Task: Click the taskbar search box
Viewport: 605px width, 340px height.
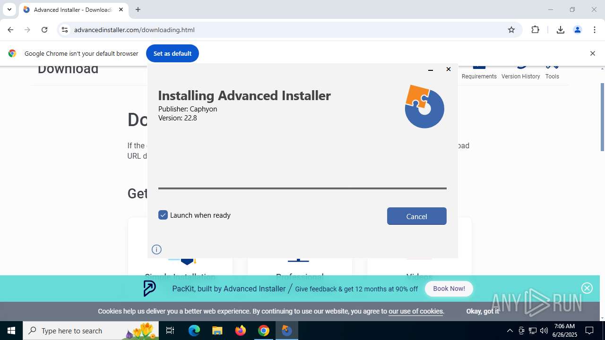Action: 91,331
